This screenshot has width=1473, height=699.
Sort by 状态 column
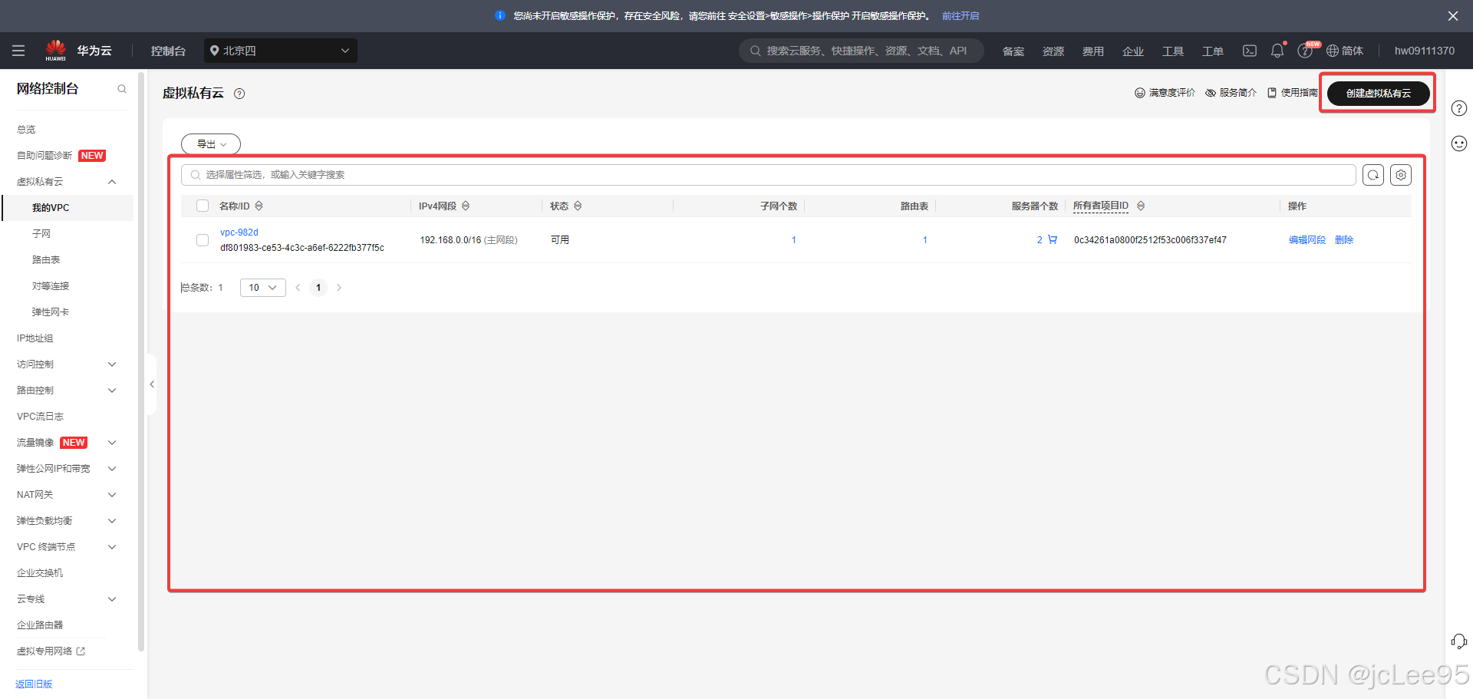point(578,206)
